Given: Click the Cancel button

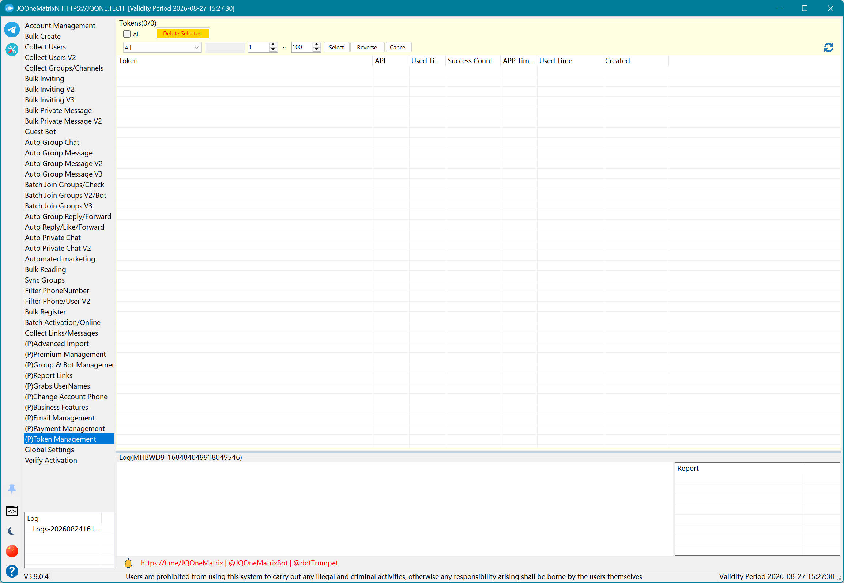Looking at the screenshot, I should 398,48.
